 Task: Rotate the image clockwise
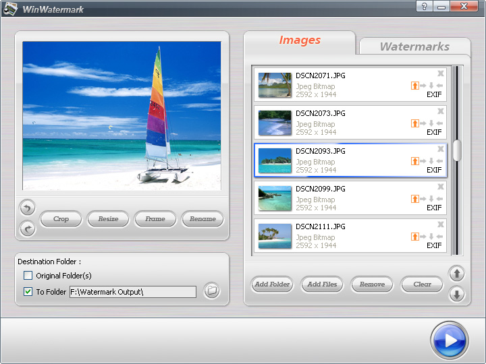click(28, 229)
